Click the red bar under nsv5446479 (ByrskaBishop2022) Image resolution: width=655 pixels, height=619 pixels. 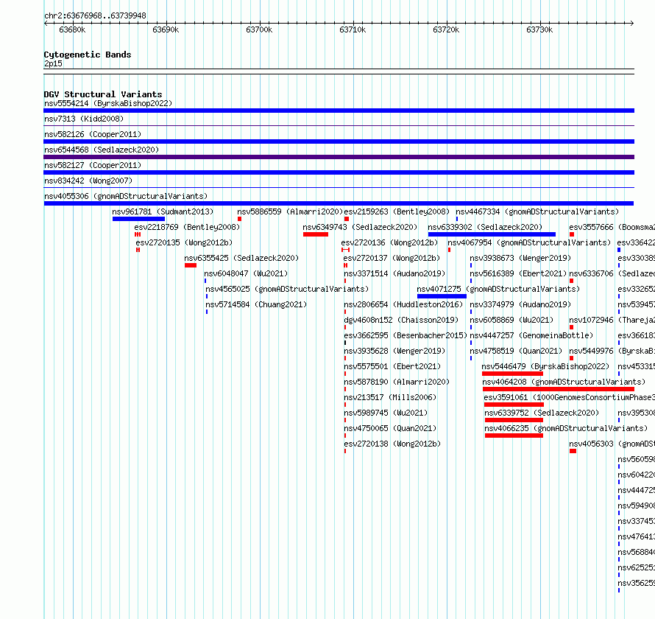(512, 374)
